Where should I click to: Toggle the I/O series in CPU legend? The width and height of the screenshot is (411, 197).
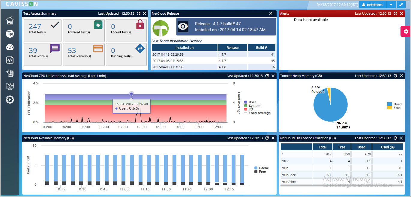click(x=249, y=109)
